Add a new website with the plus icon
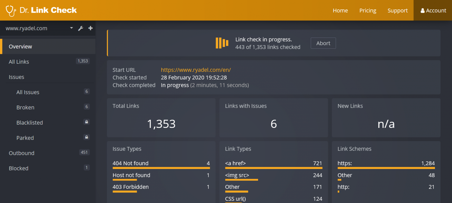 tap(90, 28)
